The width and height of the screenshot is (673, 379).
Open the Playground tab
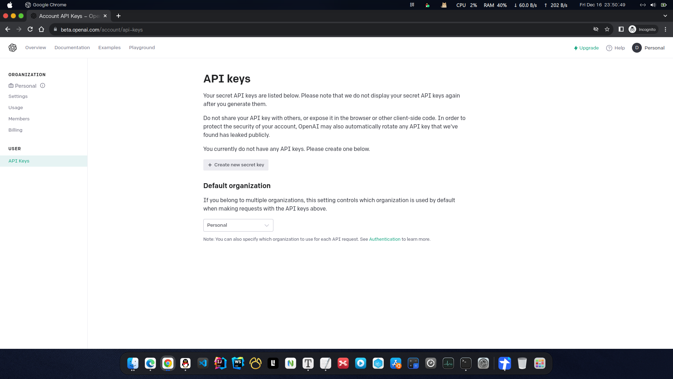[x=142, y=48]
